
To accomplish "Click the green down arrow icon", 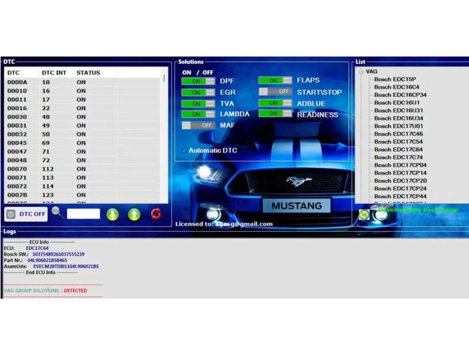I will (112, 214).
